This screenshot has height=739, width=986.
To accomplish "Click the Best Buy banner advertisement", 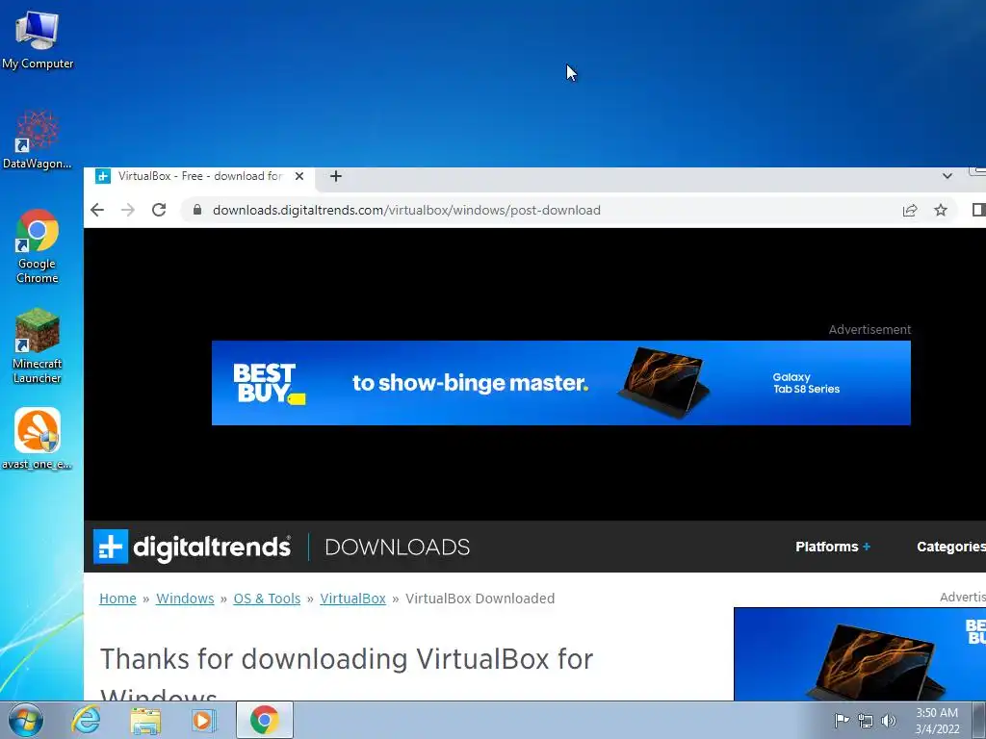I will pos(561,383).
